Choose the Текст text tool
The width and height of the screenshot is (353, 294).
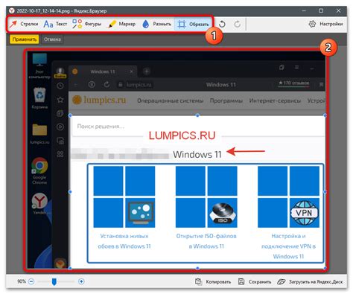55,24
